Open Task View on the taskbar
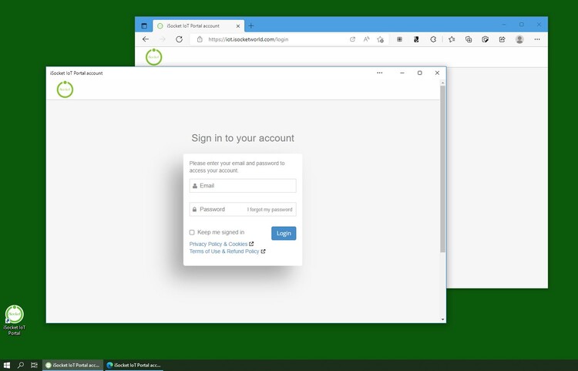This screenshot has height=371, width=578. point(34,365)
